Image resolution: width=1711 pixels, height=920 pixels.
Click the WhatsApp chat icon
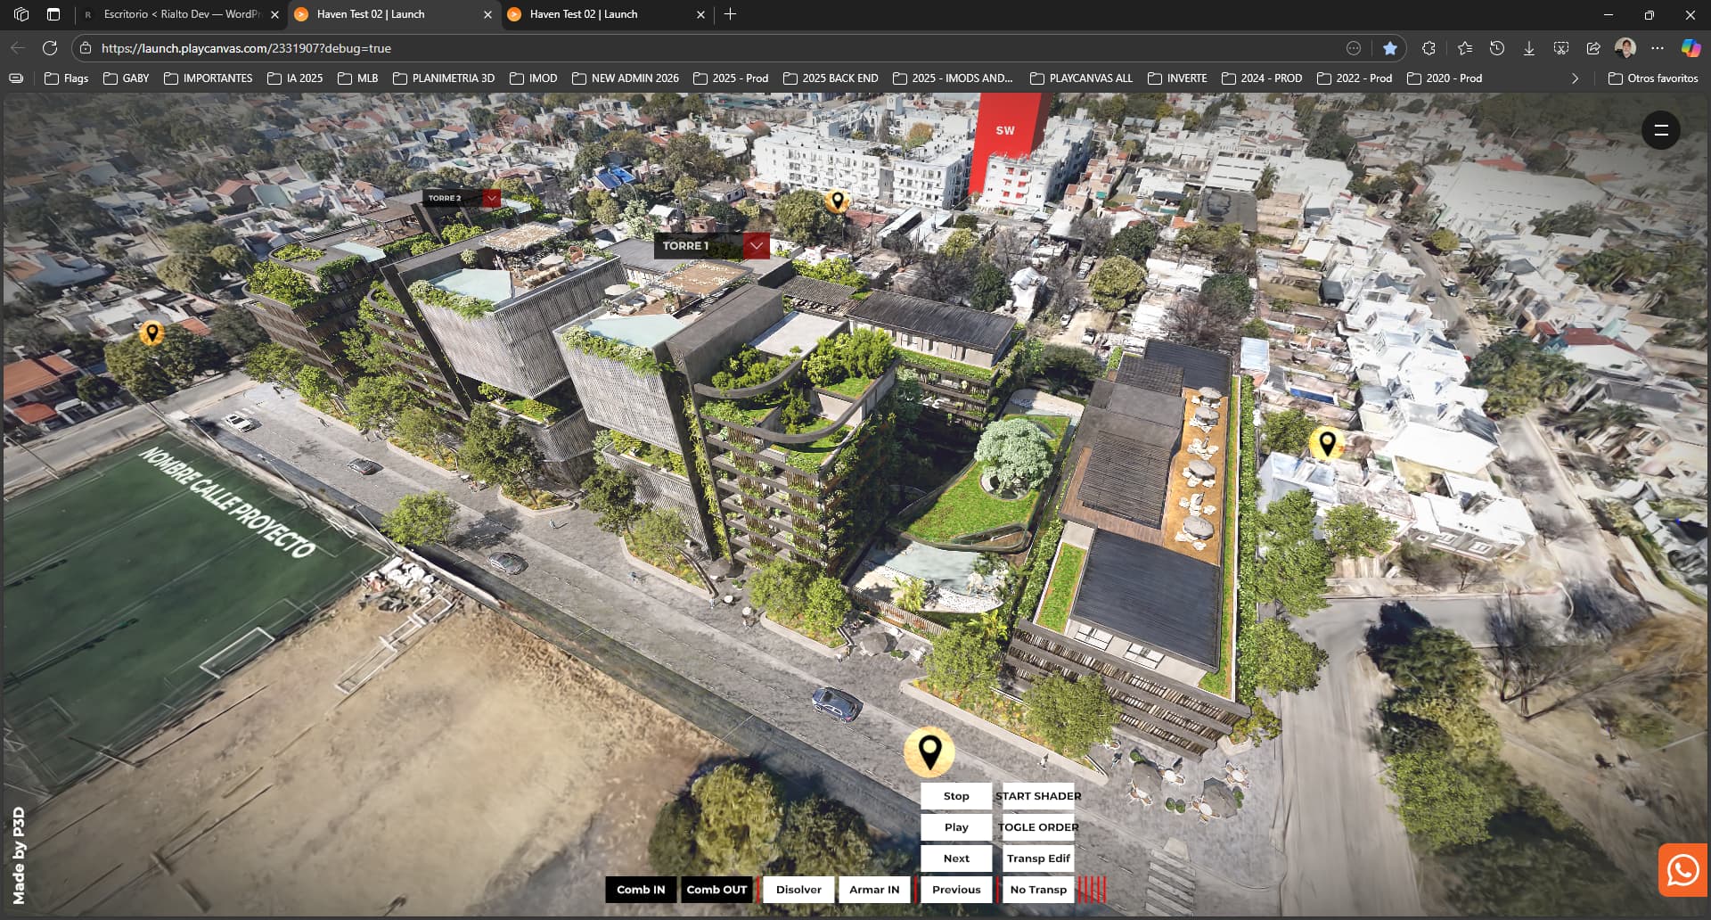[1682, 869]
